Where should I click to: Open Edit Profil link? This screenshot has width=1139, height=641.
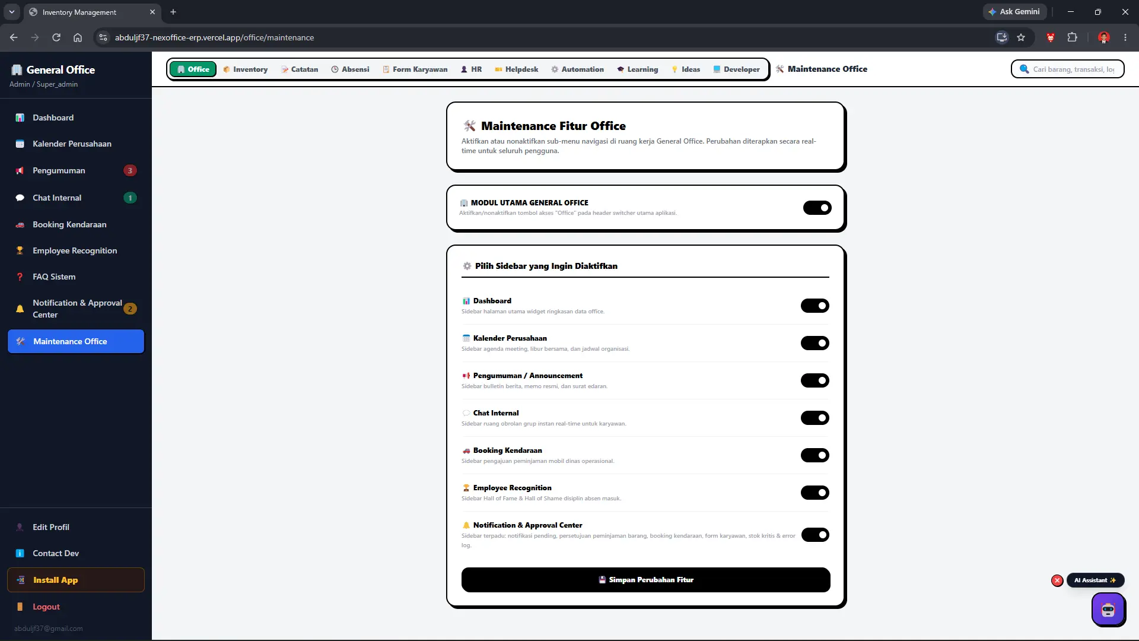pyautogui.click(x=76, y=527)
